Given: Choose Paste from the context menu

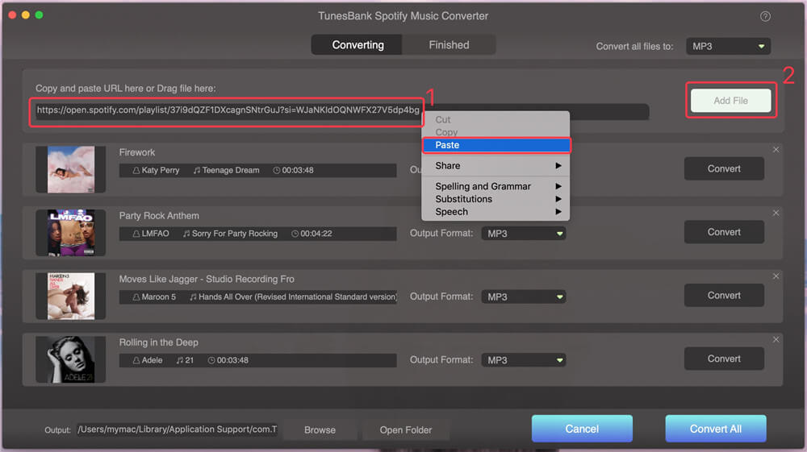Looking at the screenshot, I should point(496,145).
